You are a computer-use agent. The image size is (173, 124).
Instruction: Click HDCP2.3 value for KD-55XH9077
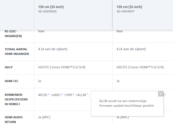tap(140, 67)
